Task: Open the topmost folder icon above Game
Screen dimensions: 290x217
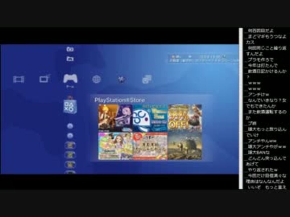Action: pos(70,49)
